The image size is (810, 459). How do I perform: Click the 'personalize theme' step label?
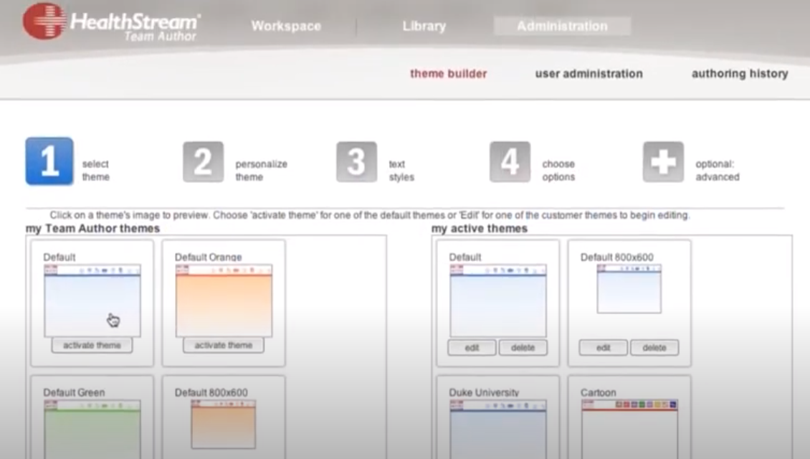(261, 170)
